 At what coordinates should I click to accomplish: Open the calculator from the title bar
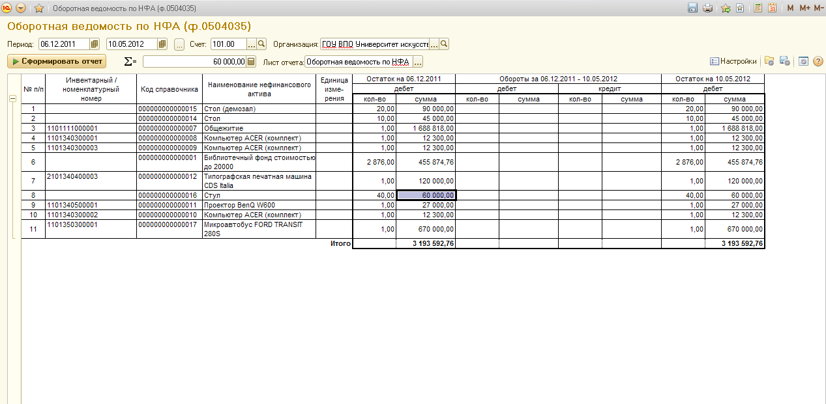click(758, 8)
